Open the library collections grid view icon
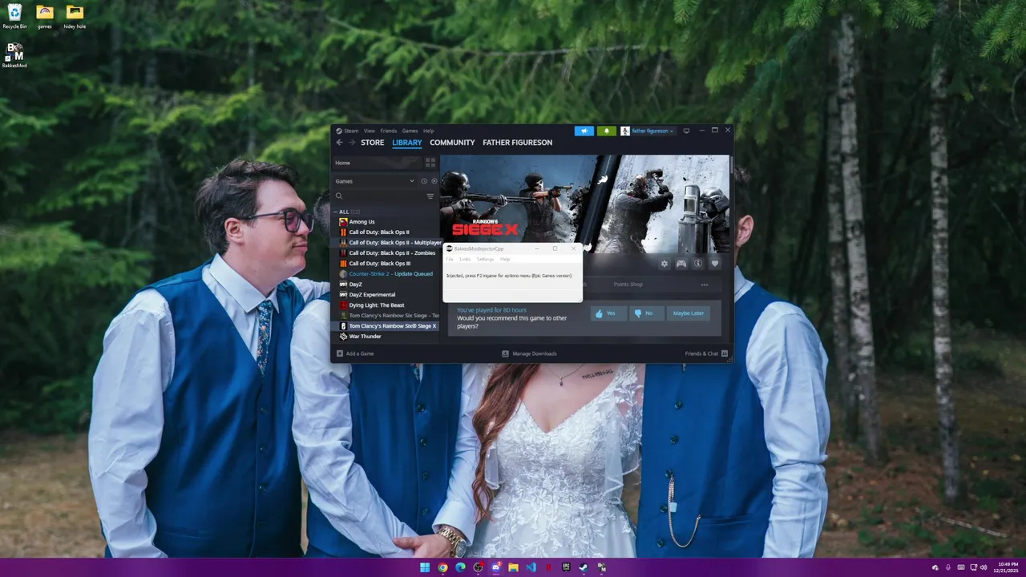The image size is (1026, 577). [x=430, y=163]
